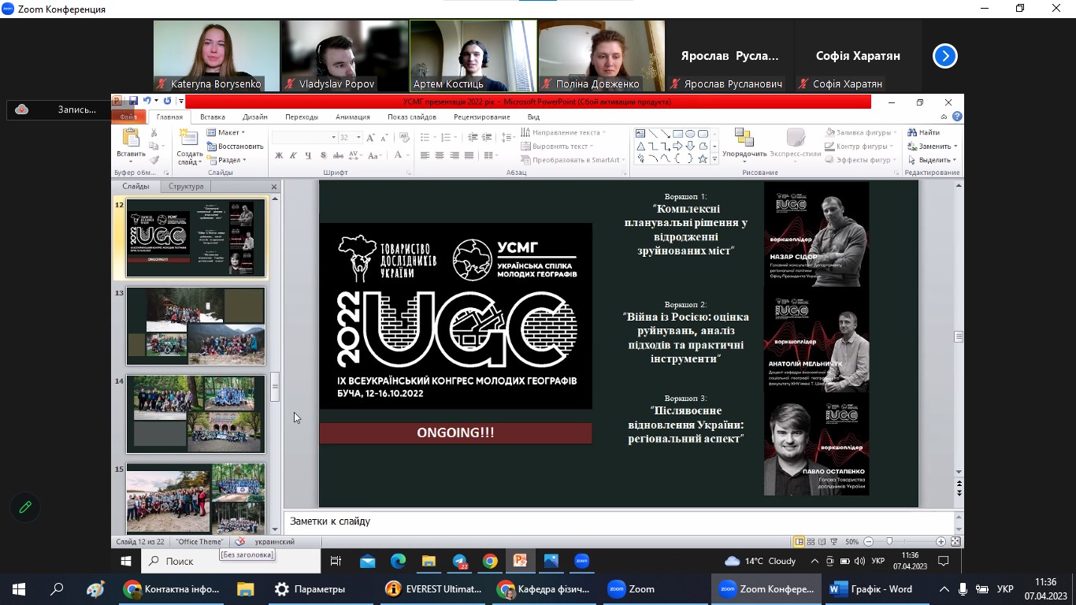Open the font size dropdown
The width and height of the screenshot is (1076, 605).
pos(358,138)
